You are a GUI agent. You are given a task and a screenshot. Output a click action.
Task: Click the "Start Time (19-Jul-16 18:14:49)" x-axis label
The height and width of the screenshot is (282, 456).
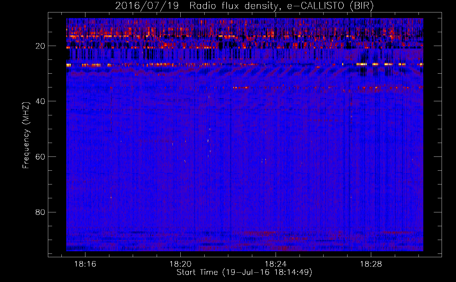pos(244,272)
